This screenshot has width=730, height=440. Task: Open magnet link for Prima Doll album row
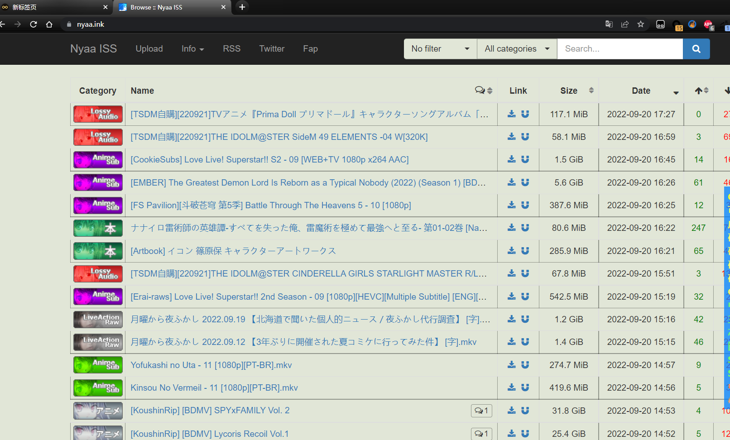(525, 114)
